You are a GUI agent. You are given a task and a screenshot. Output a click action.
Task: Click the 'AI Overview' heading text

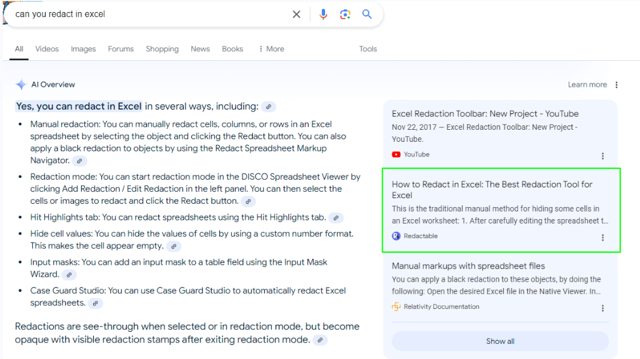[53, 84]
